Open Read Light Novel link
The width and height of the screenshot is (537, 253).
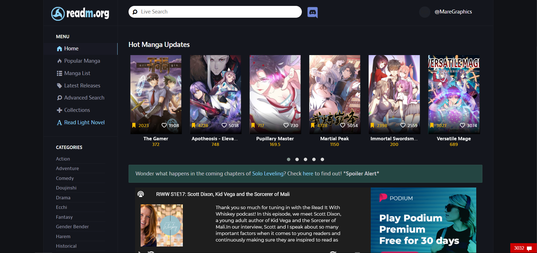pyautogui.click(x=84, y=123)
